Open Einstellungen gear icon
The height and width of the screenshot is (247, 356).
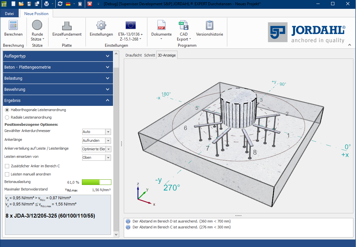101,25
